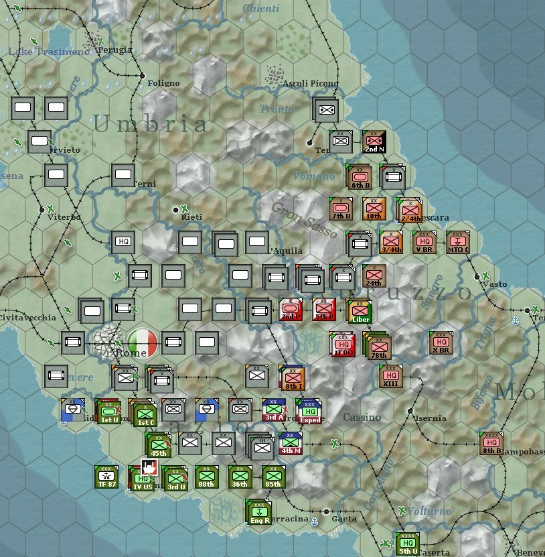This screenshot has width=545, height=557.
Task: Click the Vomano river label
Action: coord(315,176)
